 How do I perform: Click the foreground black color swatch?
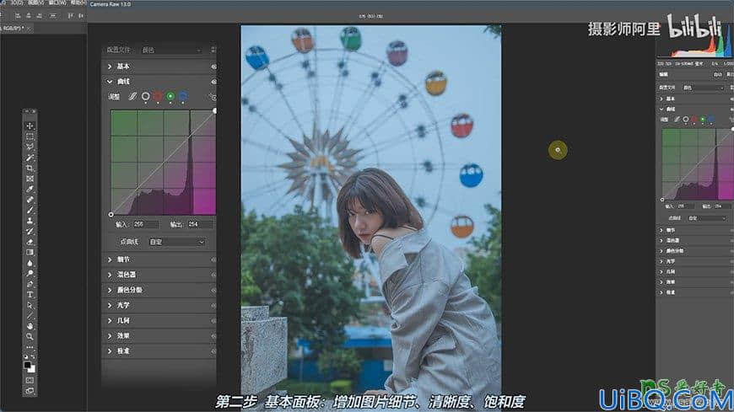pos(28,365)
